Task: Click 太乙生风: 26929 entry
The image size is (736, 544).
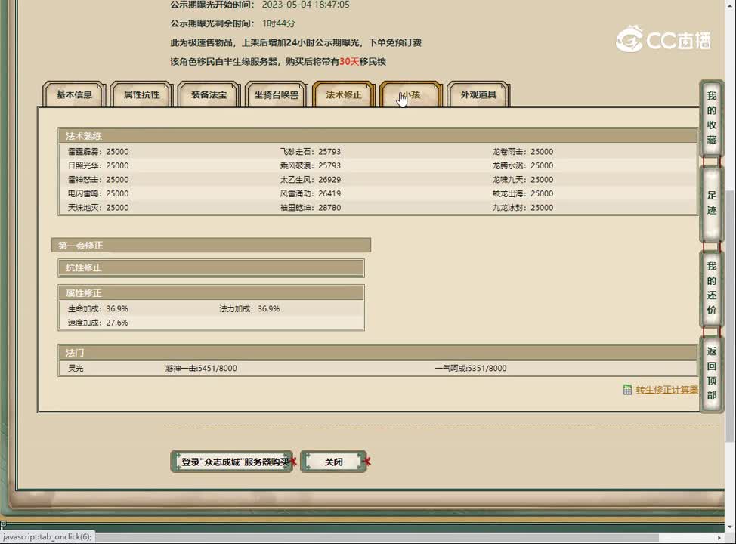Action: (x=311, y=180)
